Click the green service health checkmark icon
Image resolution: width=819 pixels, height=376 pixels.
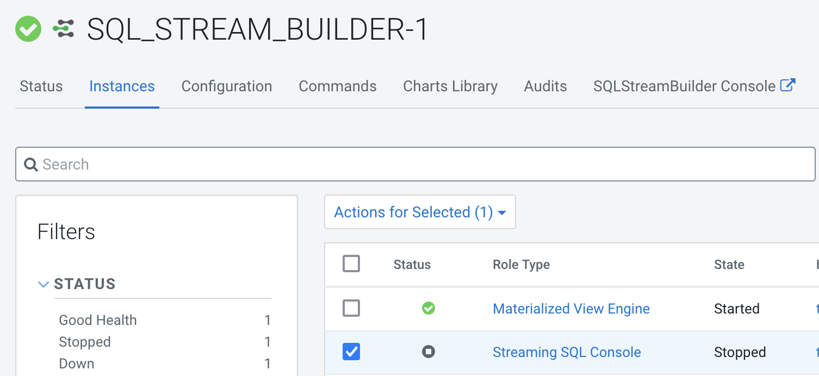(x=28, y=29)
